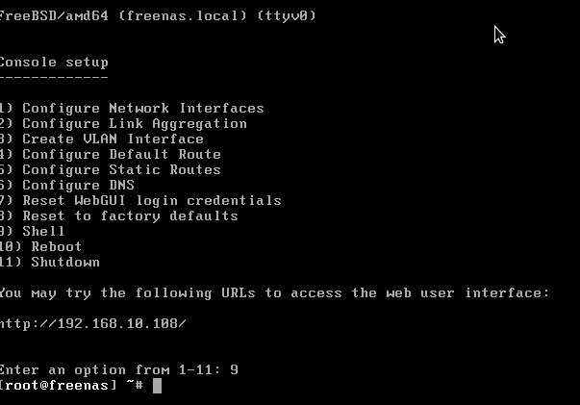Click Reset to factory defaults entry
580x405 pixels.
(118, 216)
